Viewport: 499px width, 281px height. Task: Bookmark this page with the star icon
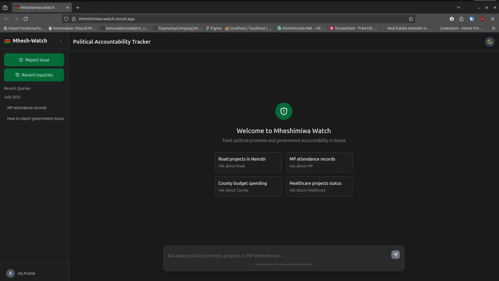[411, 19]
